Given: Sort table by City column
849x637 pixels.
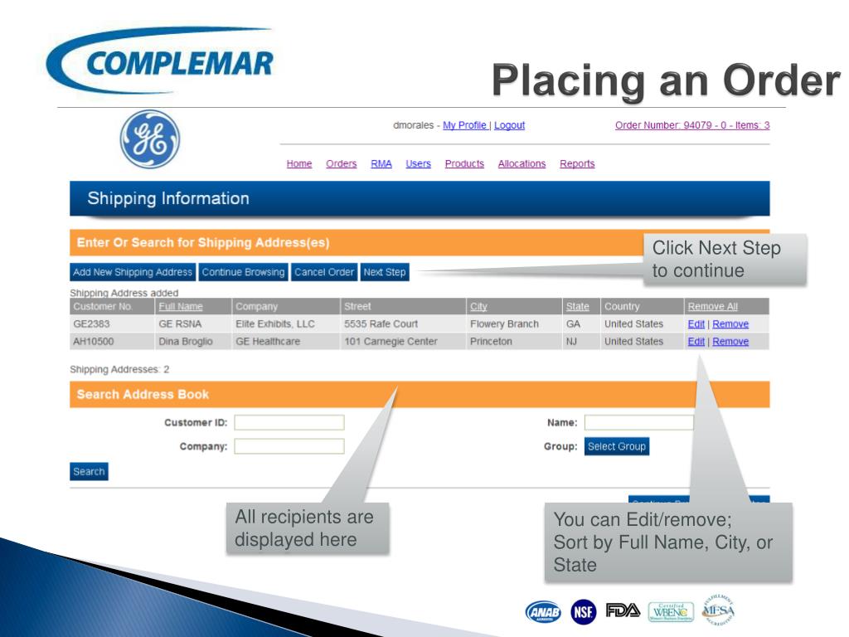Looking at the screenshot, I should coord(478,307).
